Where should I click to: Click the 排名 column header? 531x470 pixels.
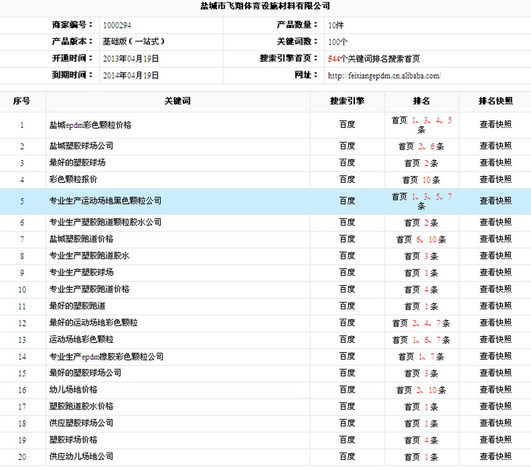pyautogui.click(x=421, y=101)
